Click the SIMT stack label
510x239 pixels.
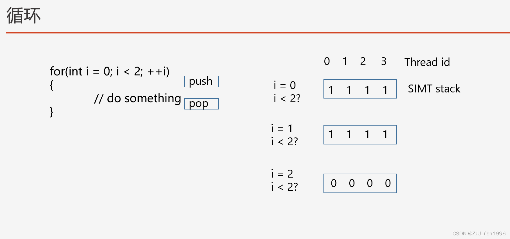(434, 88)
